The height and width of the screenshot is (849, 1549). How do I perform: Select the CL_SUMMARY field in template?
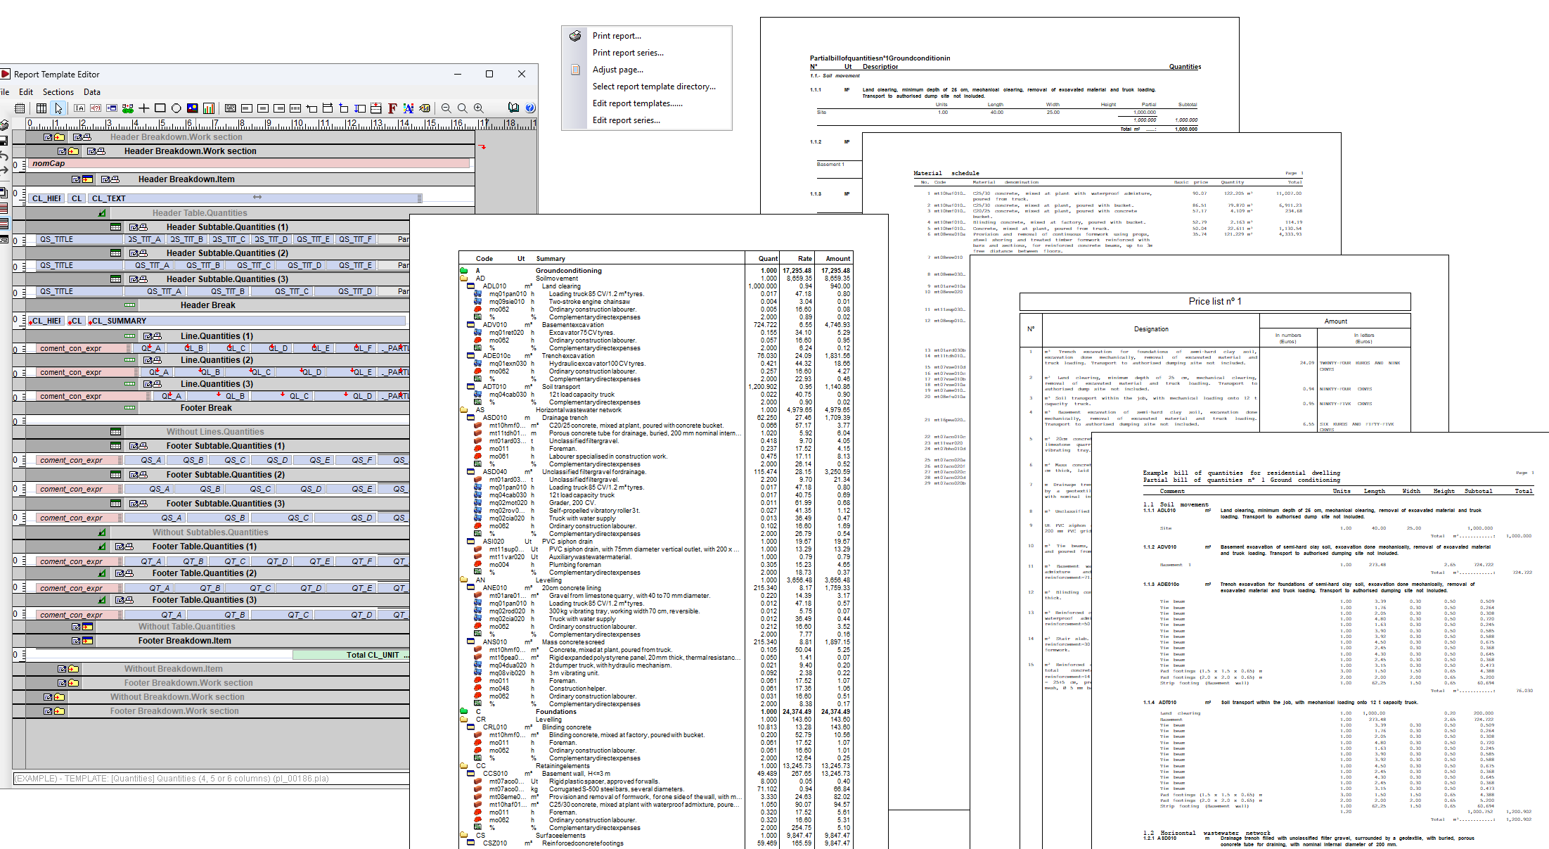[119, 321]
